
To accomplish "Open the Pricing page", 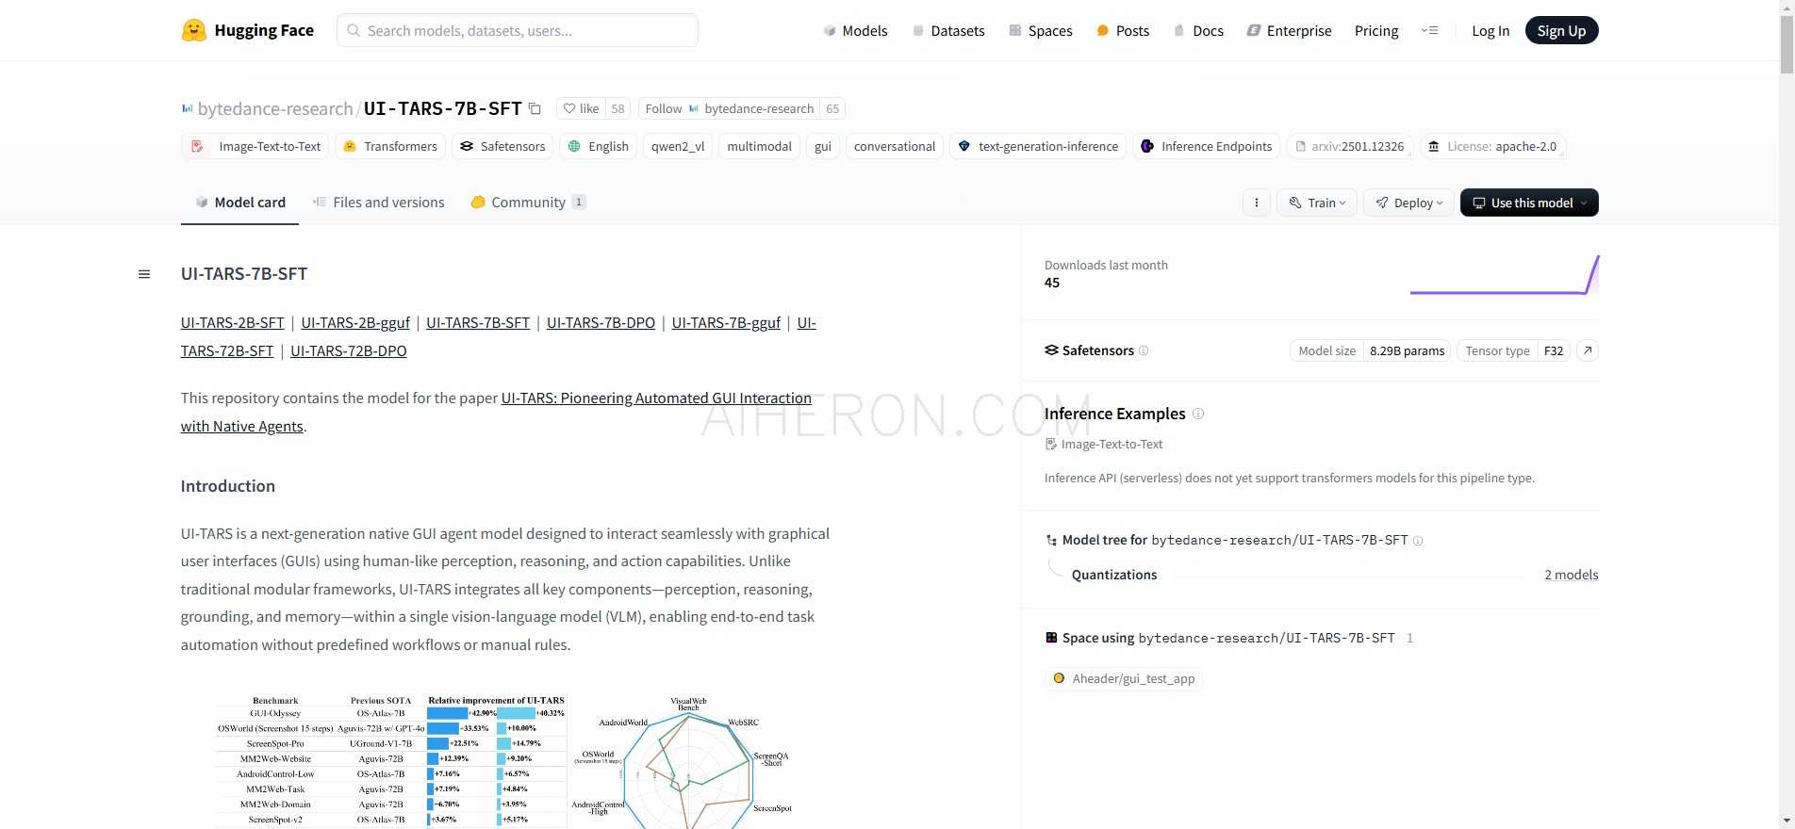I will click(x=1376, y=30).
